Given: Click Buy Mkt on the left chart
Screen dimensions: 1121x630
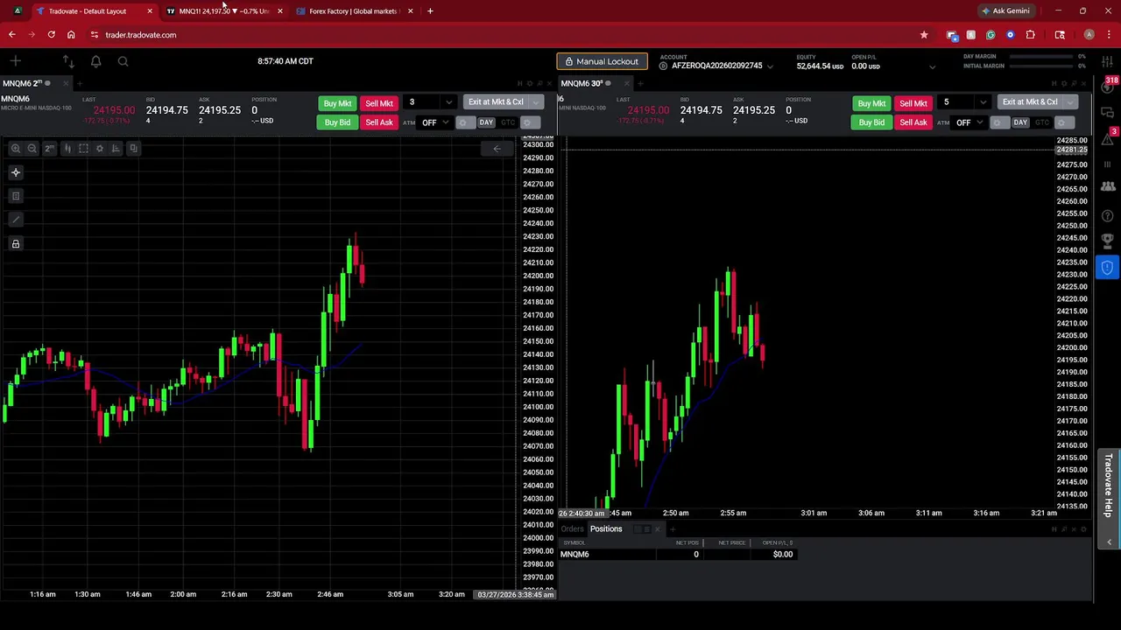Looking at the screenshot, I should pos(337,103).
